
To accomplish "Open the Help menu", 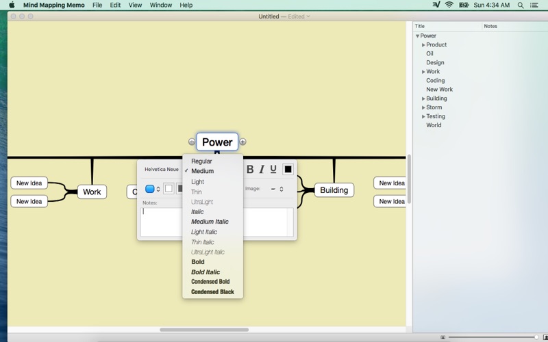I will (186, 5).
